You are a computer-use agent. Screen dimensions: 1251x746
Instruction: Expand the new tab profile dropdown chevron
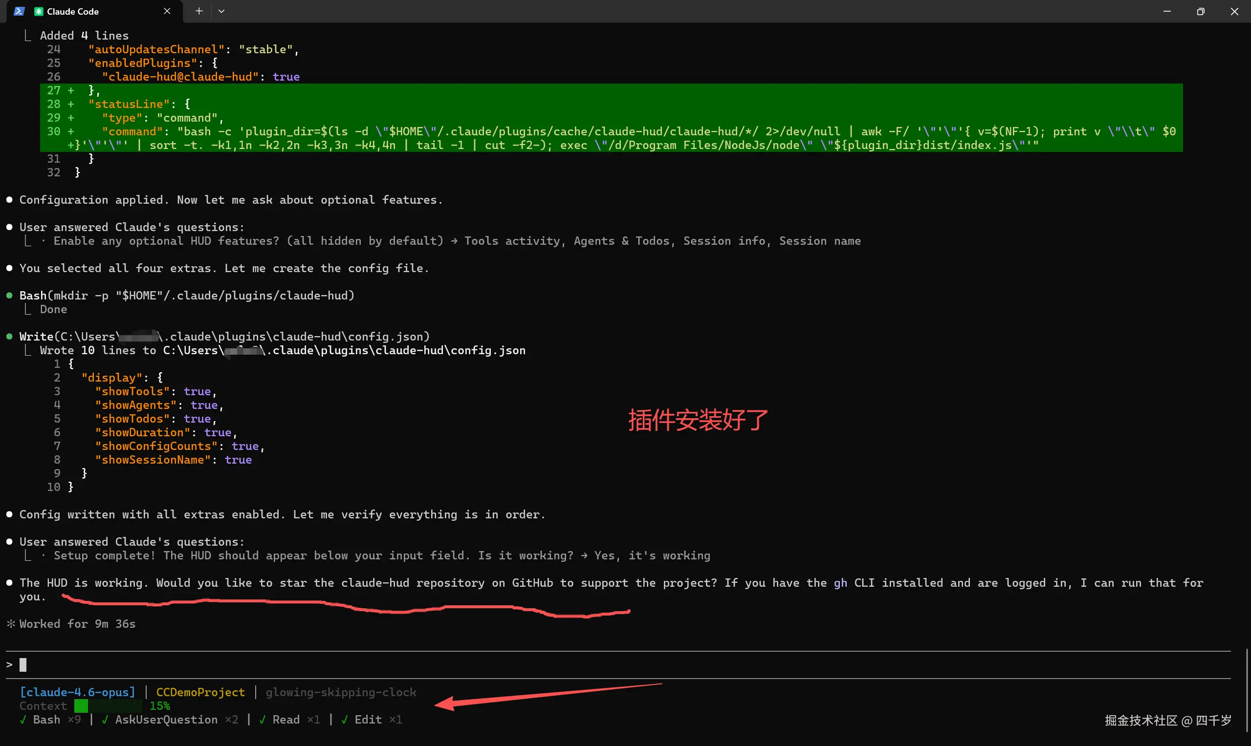[x=221, y=11]
